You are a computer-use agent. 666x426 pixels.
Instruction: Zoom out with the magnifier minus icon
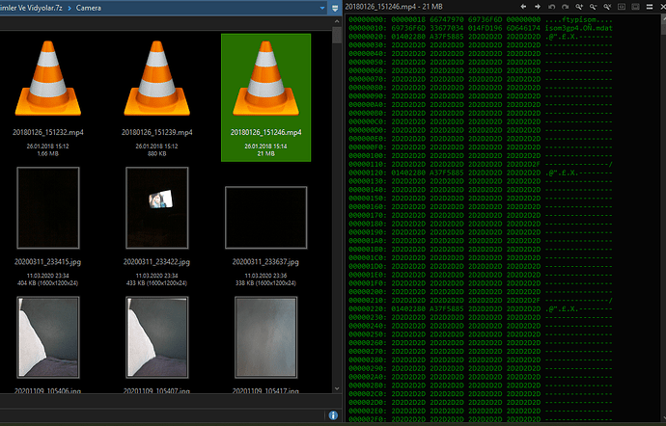594,7
